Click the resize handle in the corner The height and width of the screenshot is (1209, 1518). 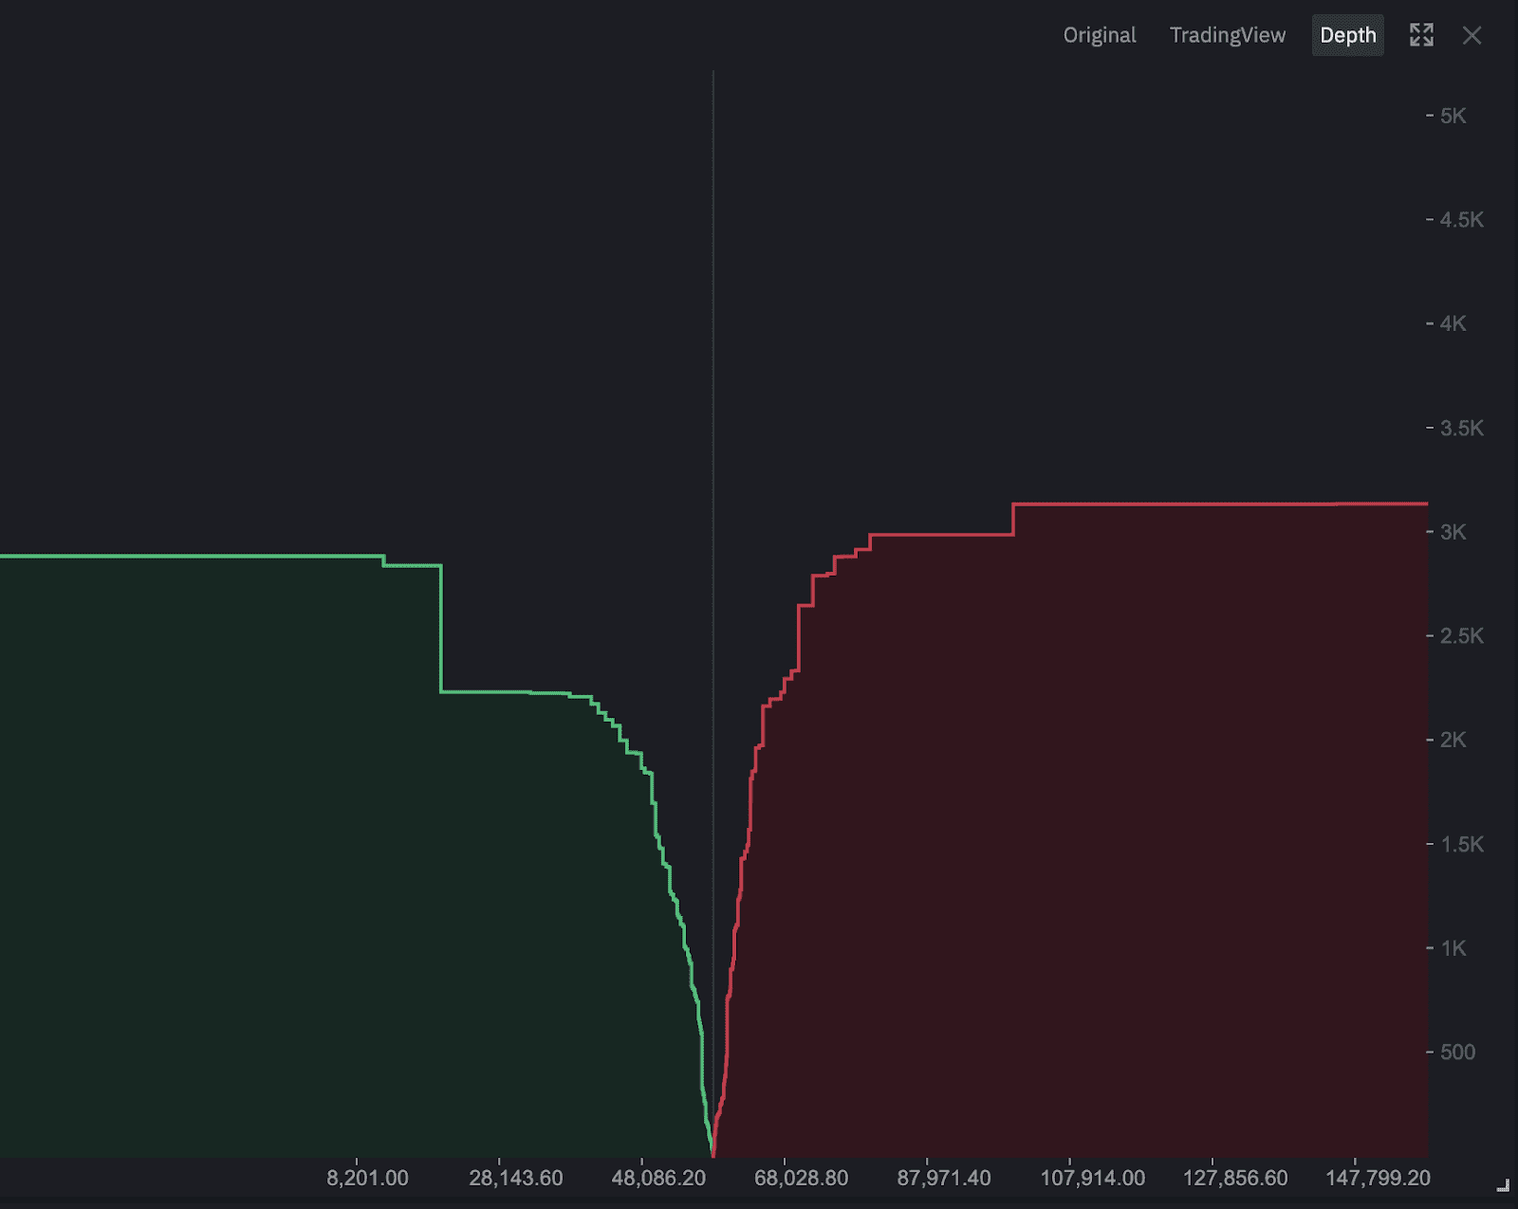(x=1503, y=1184)
